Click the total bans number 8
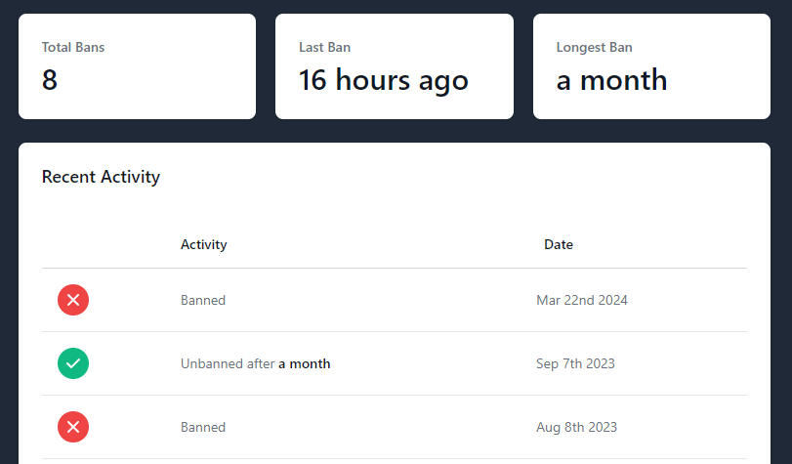The image size is (792, 464). (x=50, y=80)
